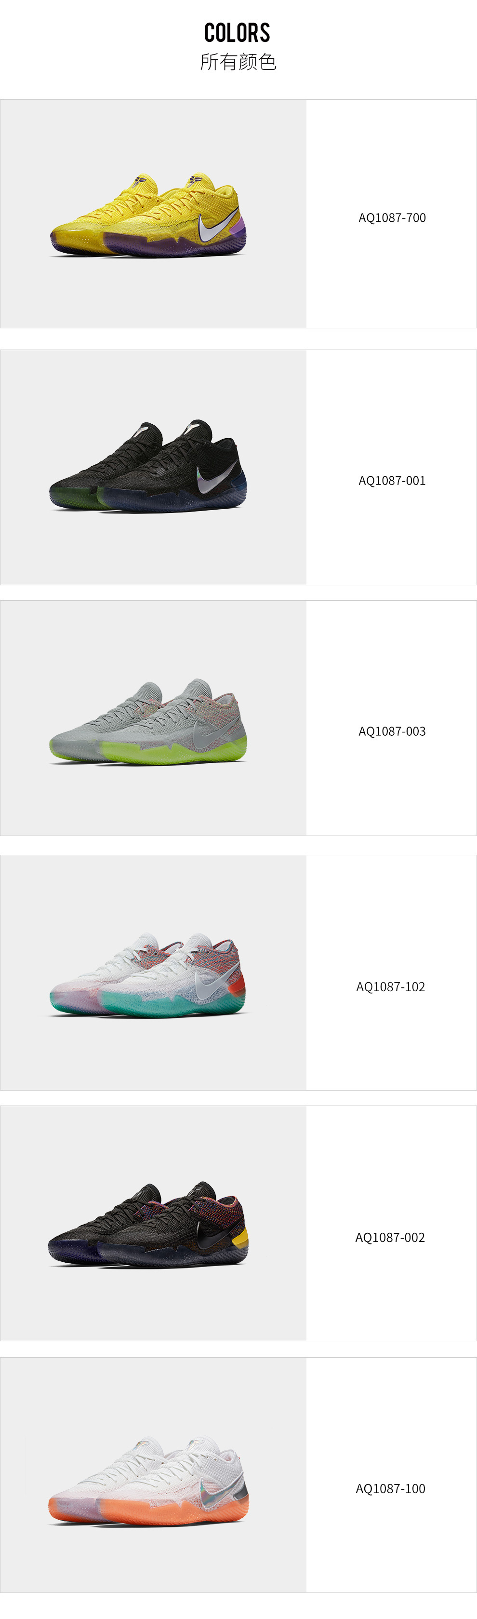Select the AQ1087-003 product code
This screenshot has width=477, height=1619.
(392, 731)
